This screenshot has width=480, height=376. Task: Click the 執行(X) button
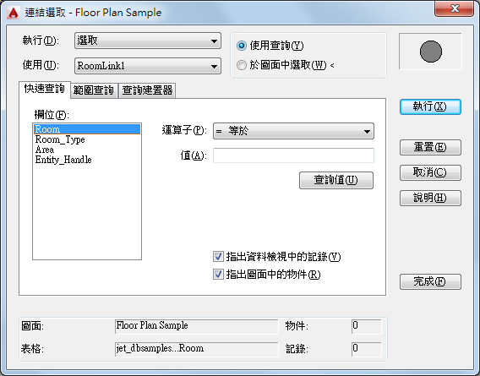(x=430, y=106)
